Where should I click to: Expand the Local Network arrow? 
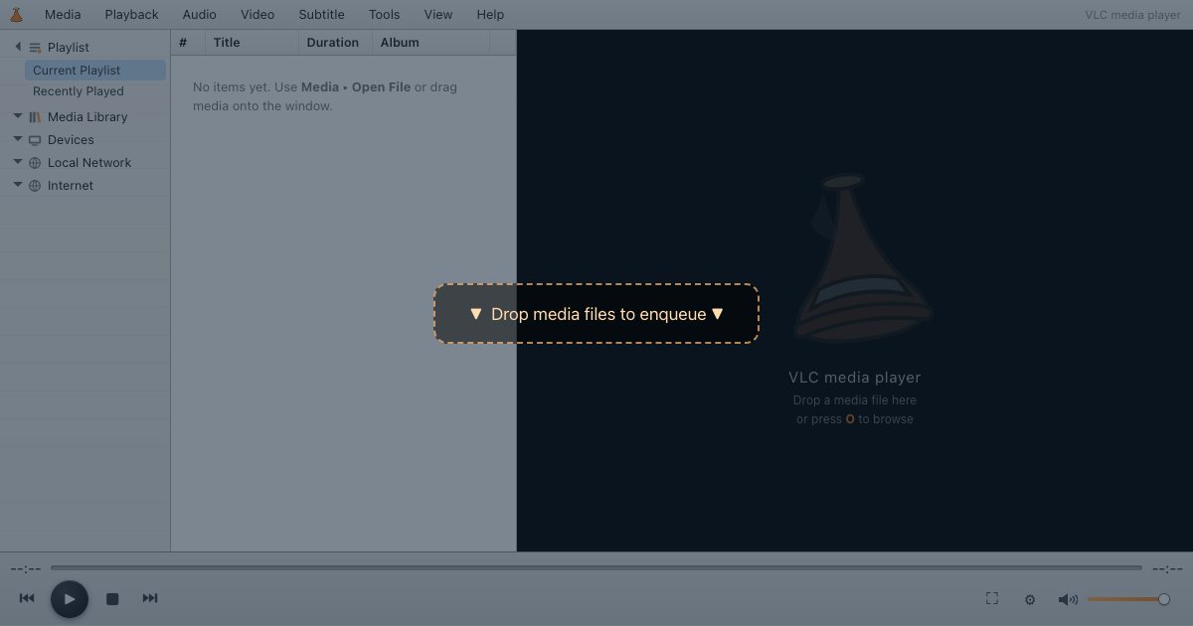[x=18, y=162]
